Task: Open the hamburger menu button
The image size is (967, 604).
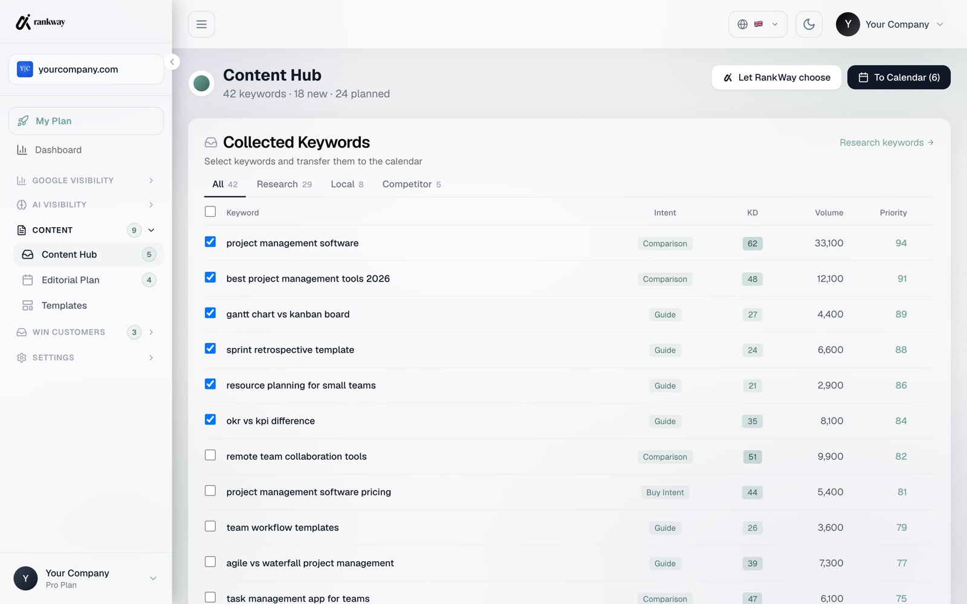Action: (201, 24)
